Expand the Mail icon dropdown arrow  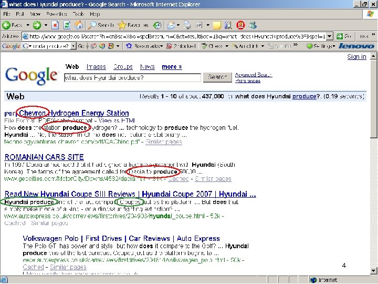178,25
